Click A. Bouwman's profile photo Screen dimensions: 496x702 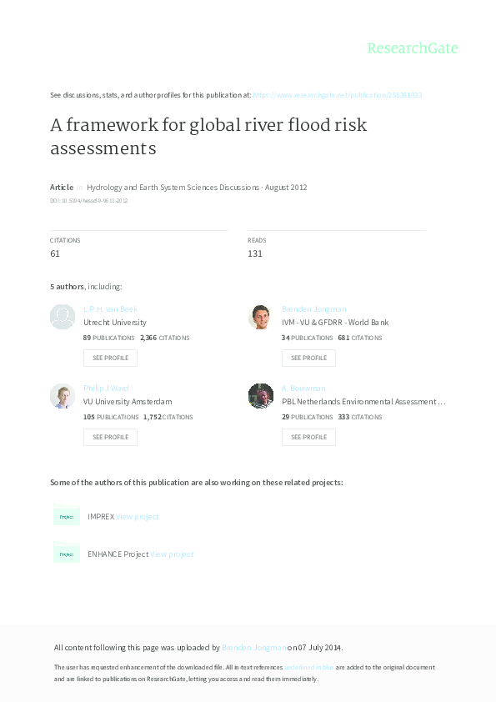click(x=260, y=395)
